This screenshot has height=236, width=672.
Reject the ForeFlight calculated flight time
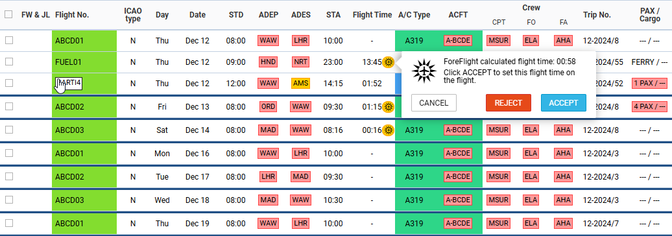point(509,103)
